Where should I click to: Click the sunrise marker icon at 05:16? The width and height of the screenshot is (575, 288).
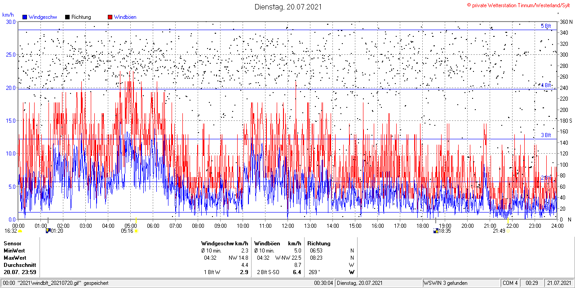136,231
